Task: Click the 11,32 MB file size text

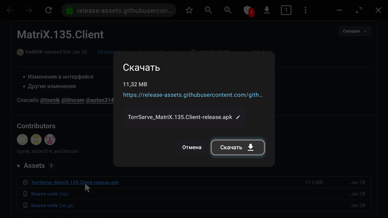Action: 135,84
